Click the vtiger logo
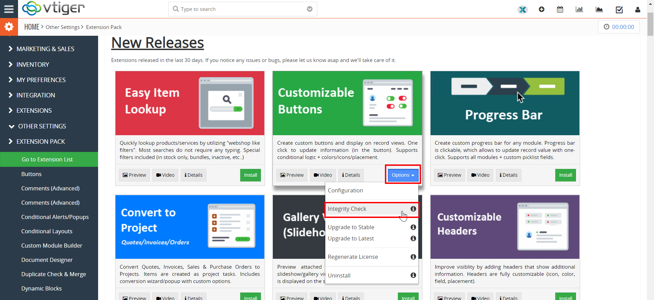The image size is (654, 300). pos(53,8)
